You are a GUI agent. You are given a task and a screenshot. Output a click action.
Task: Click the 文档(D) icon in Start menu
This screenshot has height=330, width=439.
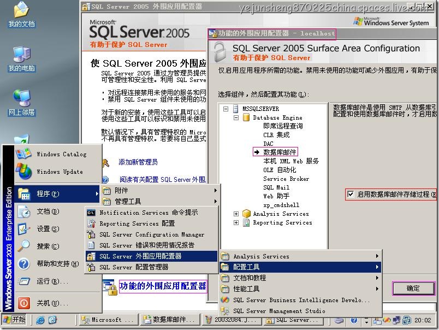tap(24, 211)
